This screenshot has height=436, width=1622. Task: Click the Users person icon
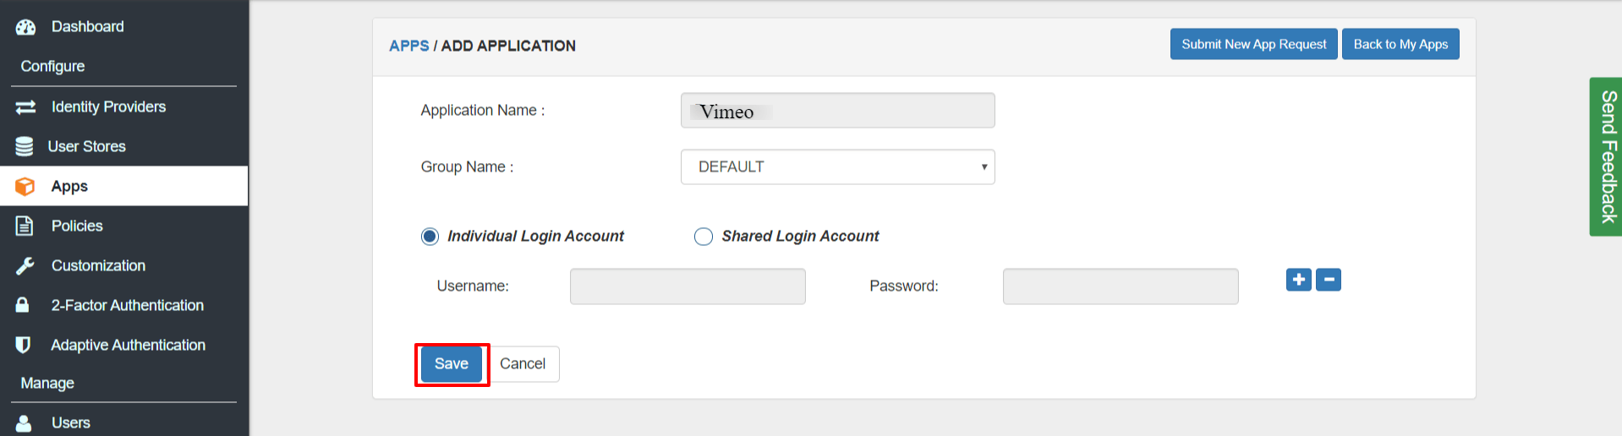click(24, 423)
